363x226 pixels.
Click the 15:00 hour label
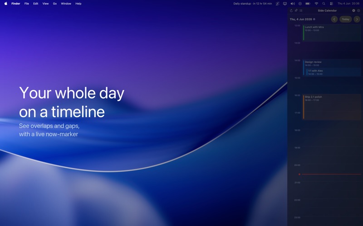tap(297, 78)
